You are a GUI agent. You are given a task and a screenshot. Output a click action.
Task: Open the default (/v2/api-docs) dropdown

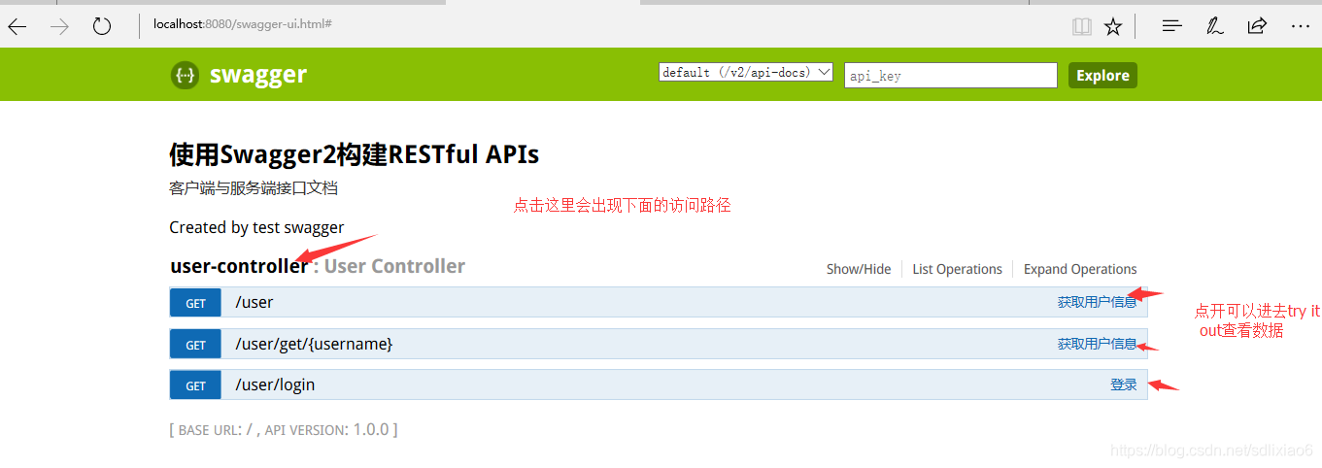746,72
